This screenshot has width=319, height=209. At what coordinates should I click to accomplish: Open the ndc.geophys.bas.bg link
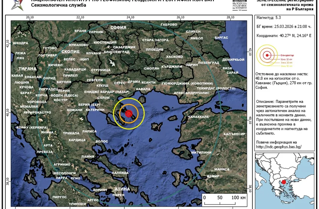[x=279, y=147]
